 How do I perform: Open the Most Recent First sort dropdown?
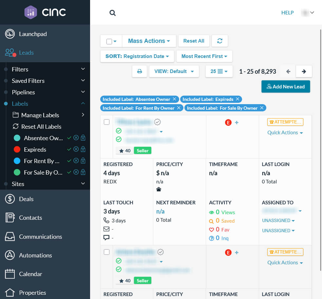click(204, 56)
